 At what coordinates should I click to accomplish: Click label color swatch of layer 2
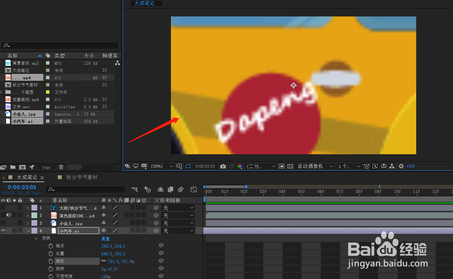coord(34,215)
